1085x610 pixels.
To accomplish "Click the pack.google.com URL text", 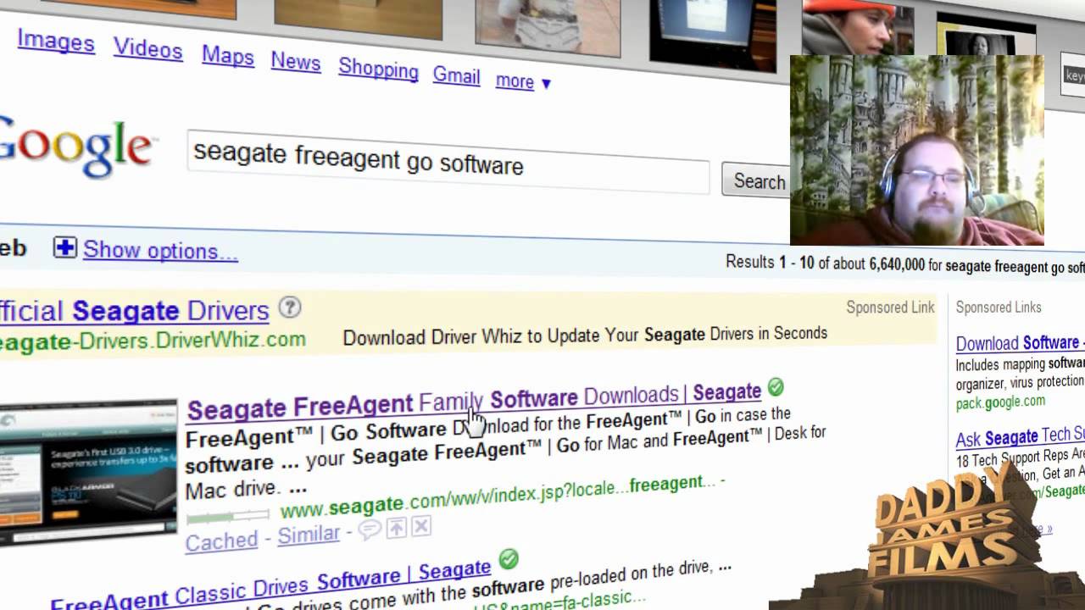I will click(1000, 402).
